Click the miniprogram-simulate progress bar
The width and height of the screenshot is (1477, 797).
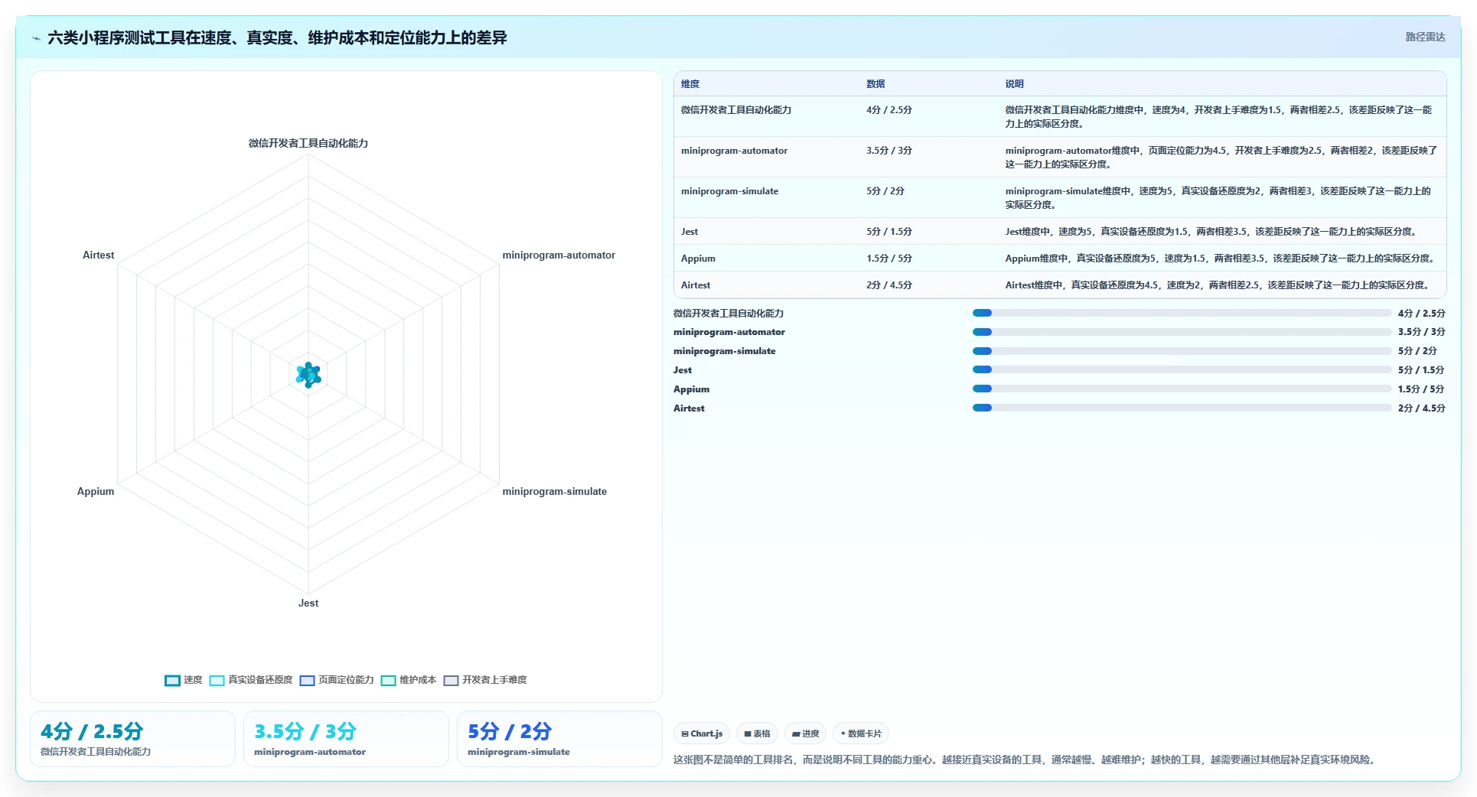point(1182,351)
